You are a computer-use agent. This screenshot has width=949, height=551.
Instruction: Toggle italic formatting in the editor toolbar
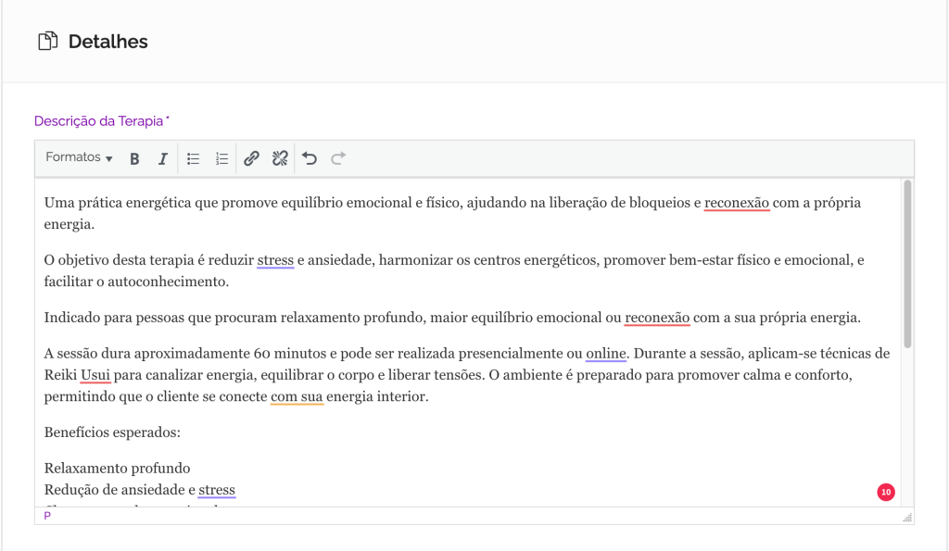162,158
